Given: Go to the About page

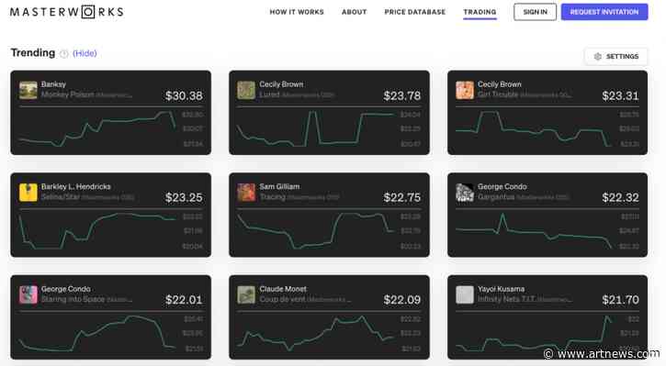Looking at the screenshot, I should click(355, 12).
